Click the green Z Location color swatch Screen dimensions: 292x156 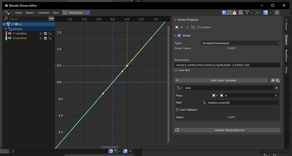coord(6,38)
